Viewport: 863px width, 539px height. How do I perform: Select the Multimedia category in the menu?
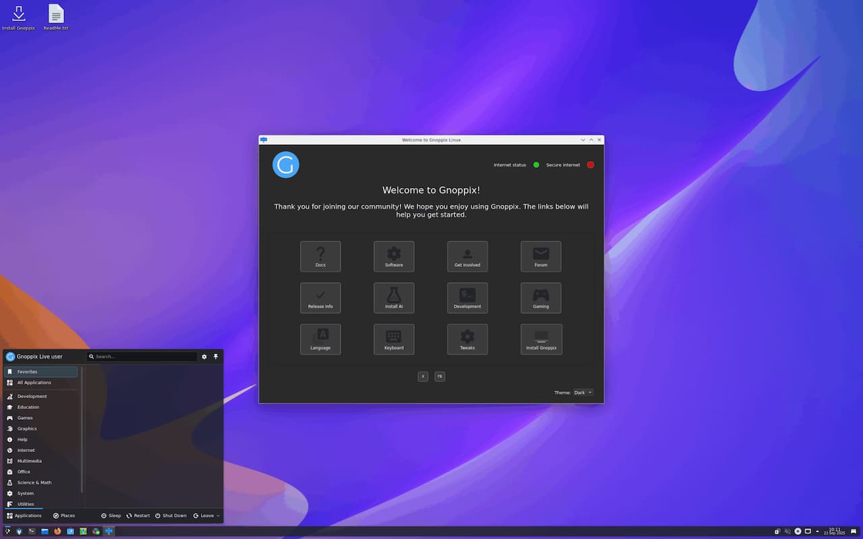pyautogui.click(x=30, y=461)
